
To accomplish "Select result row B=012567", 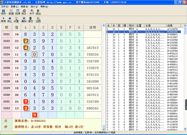I will [x=143, y=37].
